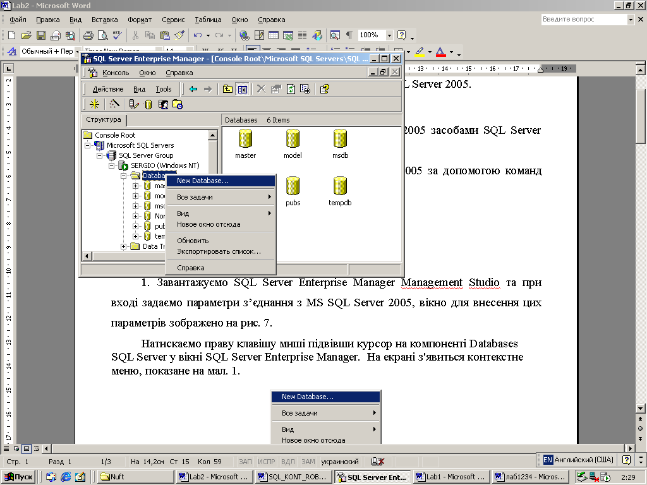The height and width of the screenshot is (485, 647).
Task: Collapse the SERGIO (Windows NT) server node
Action: (111, 166)
